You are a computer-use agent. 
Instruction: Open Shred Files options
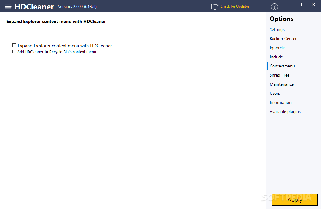point(279,75)
